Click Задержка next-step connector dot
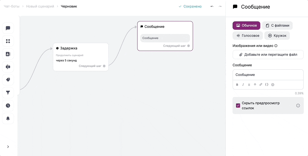The height and width of the screenshot is (156, 308). click(104, 66)
